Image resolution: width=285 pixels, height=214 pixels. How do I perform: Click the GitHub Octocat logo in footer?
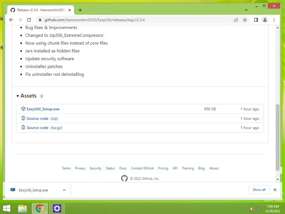124,178
